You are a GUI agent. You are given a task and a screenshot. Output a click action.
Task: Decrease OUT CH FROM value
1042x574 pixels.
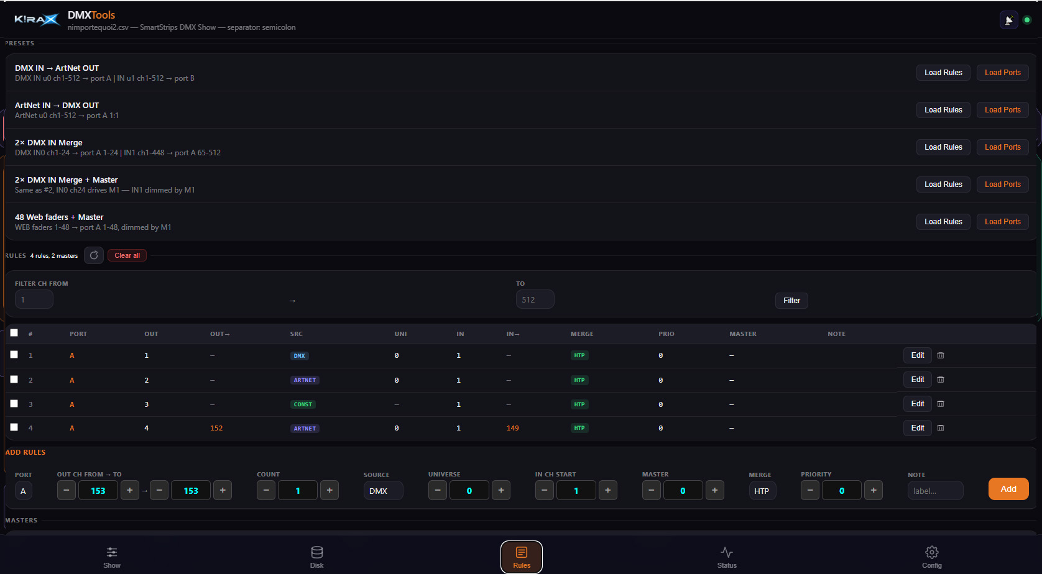click(x=67, y=490)
